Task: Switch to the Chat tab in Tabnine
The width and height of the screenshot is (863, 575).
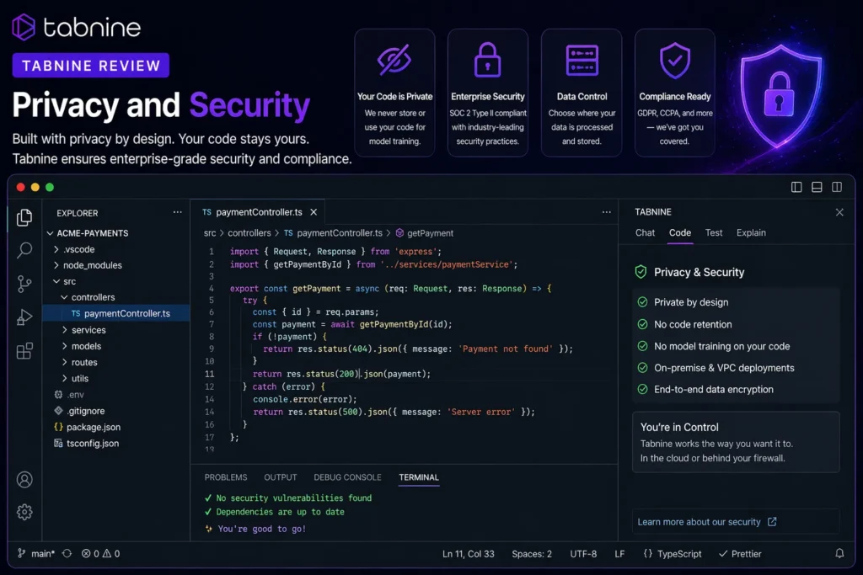Action: (645, 232)
